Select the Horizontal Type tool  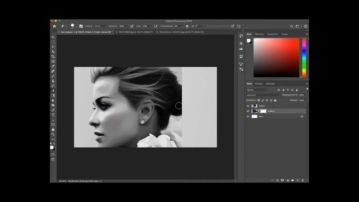[53, 114]
